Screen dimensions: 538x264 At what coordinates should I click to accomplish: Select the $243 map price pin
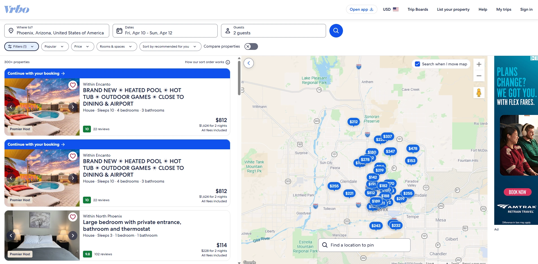point(376,226)
